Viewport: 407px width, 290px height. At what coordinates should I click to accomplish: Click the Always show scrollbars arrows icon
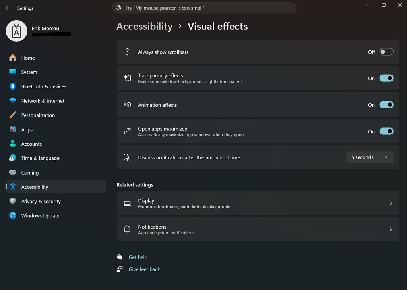point(127,52)
